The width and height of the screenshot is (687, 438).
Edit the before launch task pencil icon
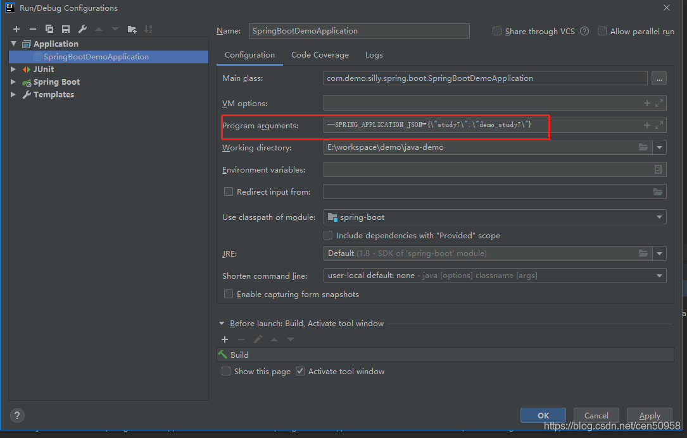tap(258, 339)
